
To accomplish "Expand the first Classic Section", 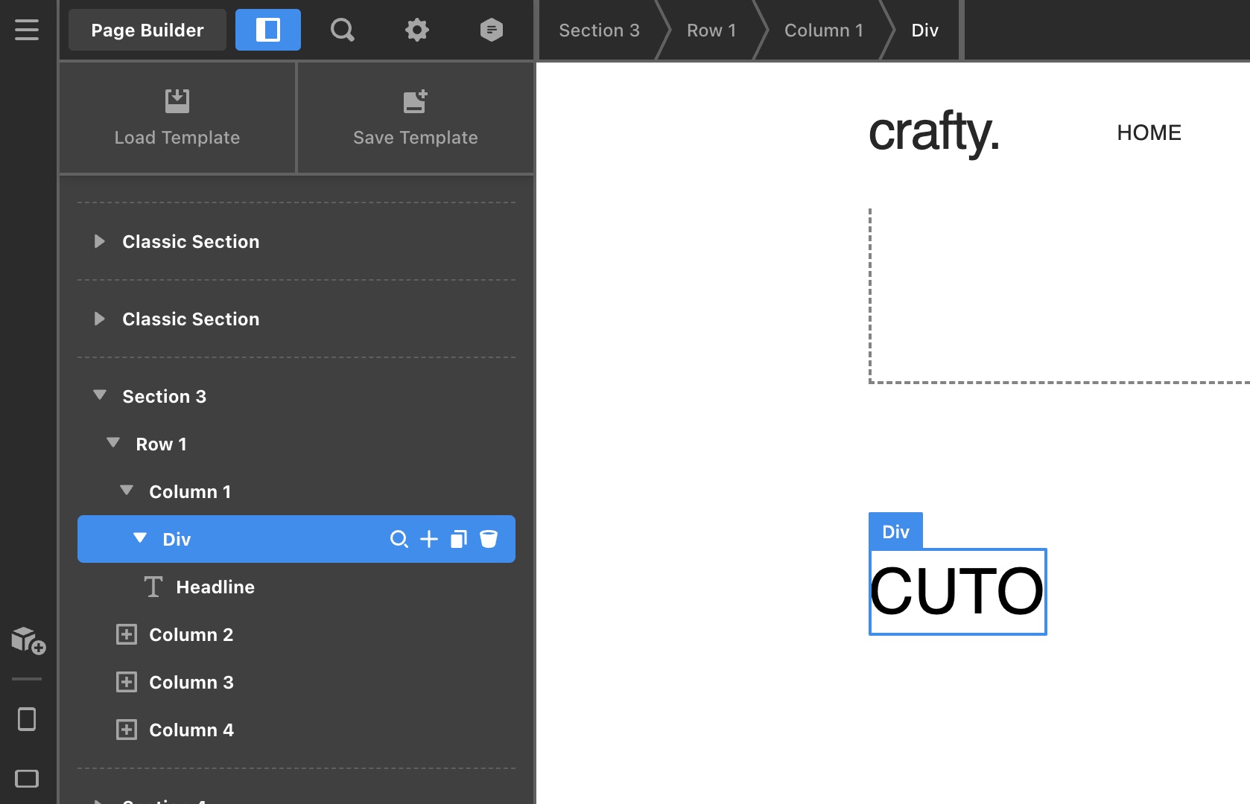I will (x=99, y=241).
